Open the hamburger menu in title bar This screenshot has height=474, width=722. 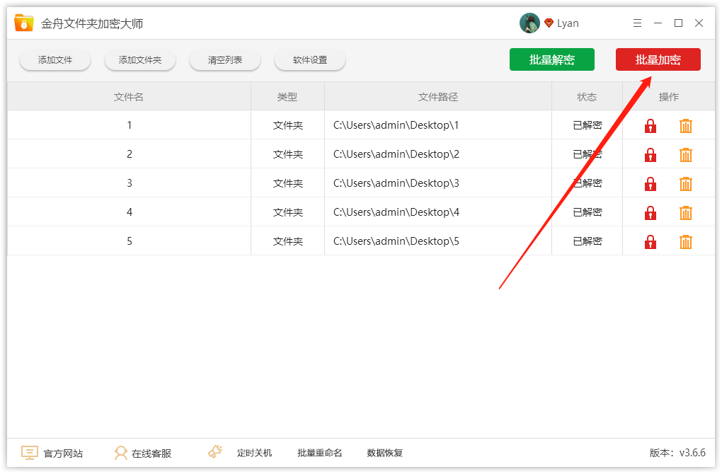click(637, 23)
